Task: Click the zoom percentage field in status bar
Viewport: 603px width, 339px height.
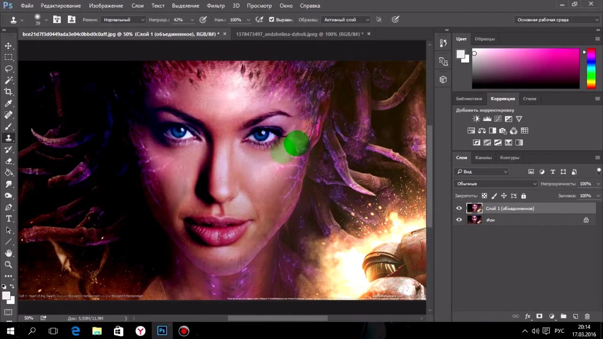Action: [29, 318]
